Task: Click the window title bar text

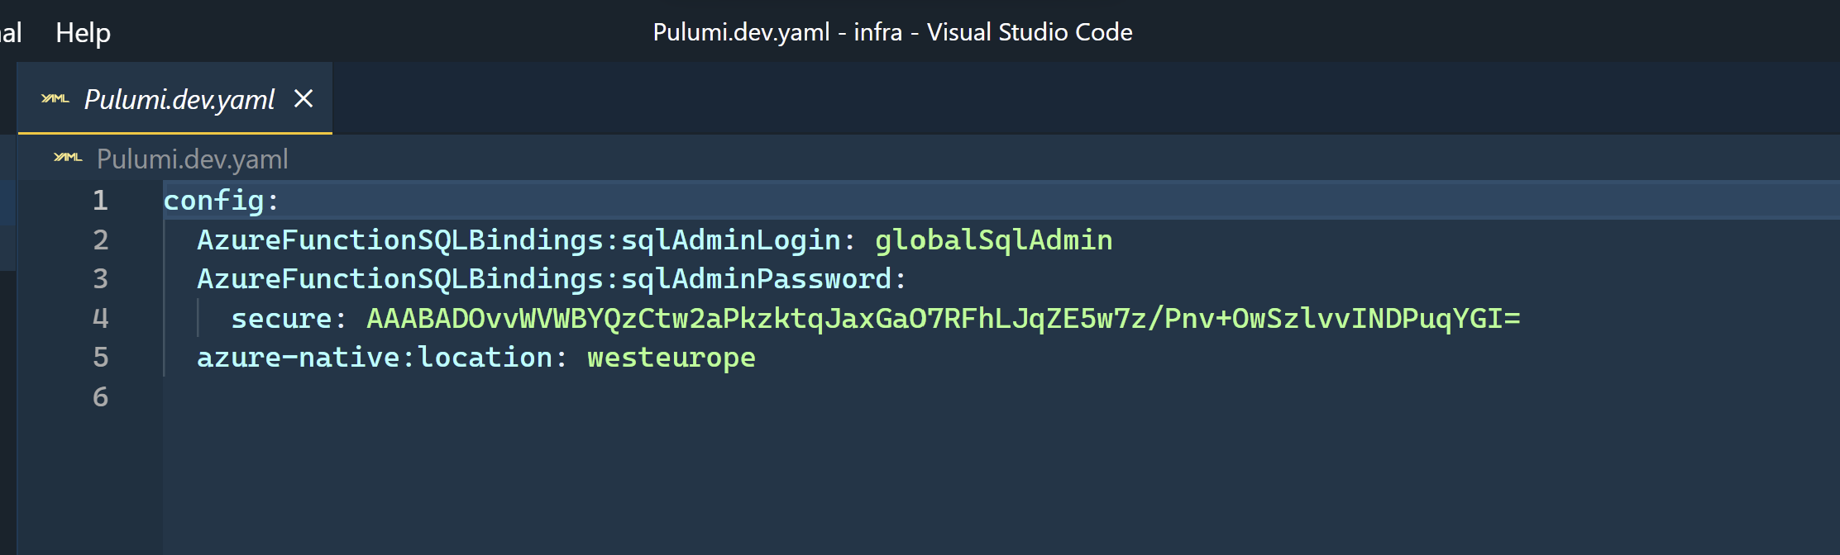Action: click(892, 32)
